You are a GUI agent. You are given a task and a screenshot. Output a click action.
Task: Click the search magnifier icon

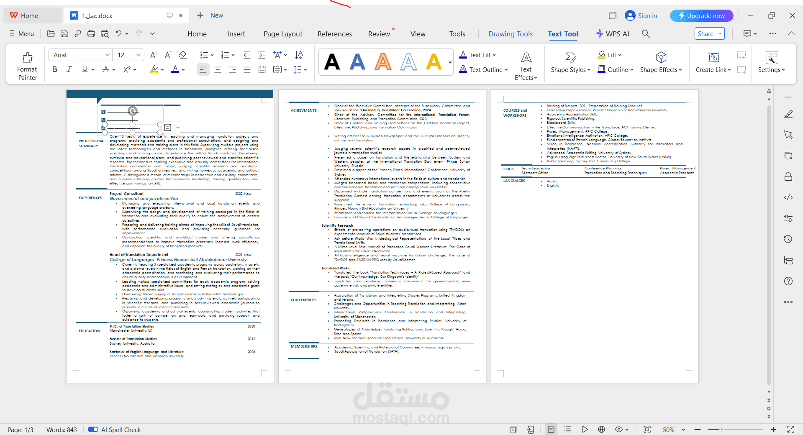coord(646,33)
